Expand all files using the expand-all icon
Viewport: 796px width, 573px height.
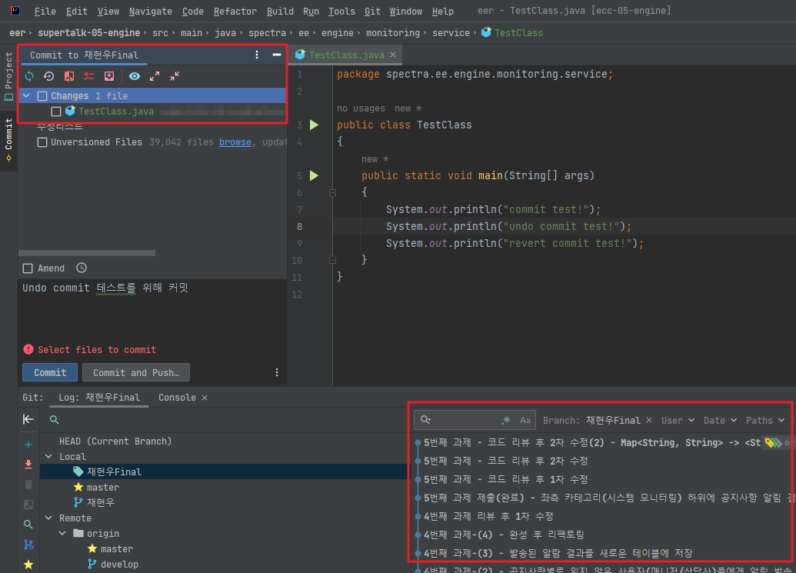coord(155,76)
